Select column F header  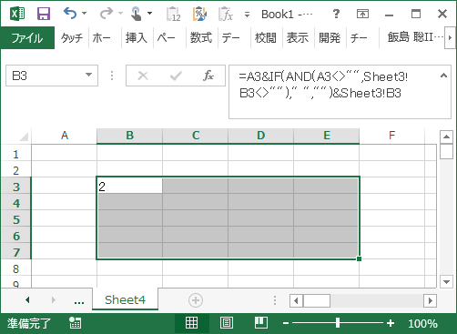tap(392, 136)
